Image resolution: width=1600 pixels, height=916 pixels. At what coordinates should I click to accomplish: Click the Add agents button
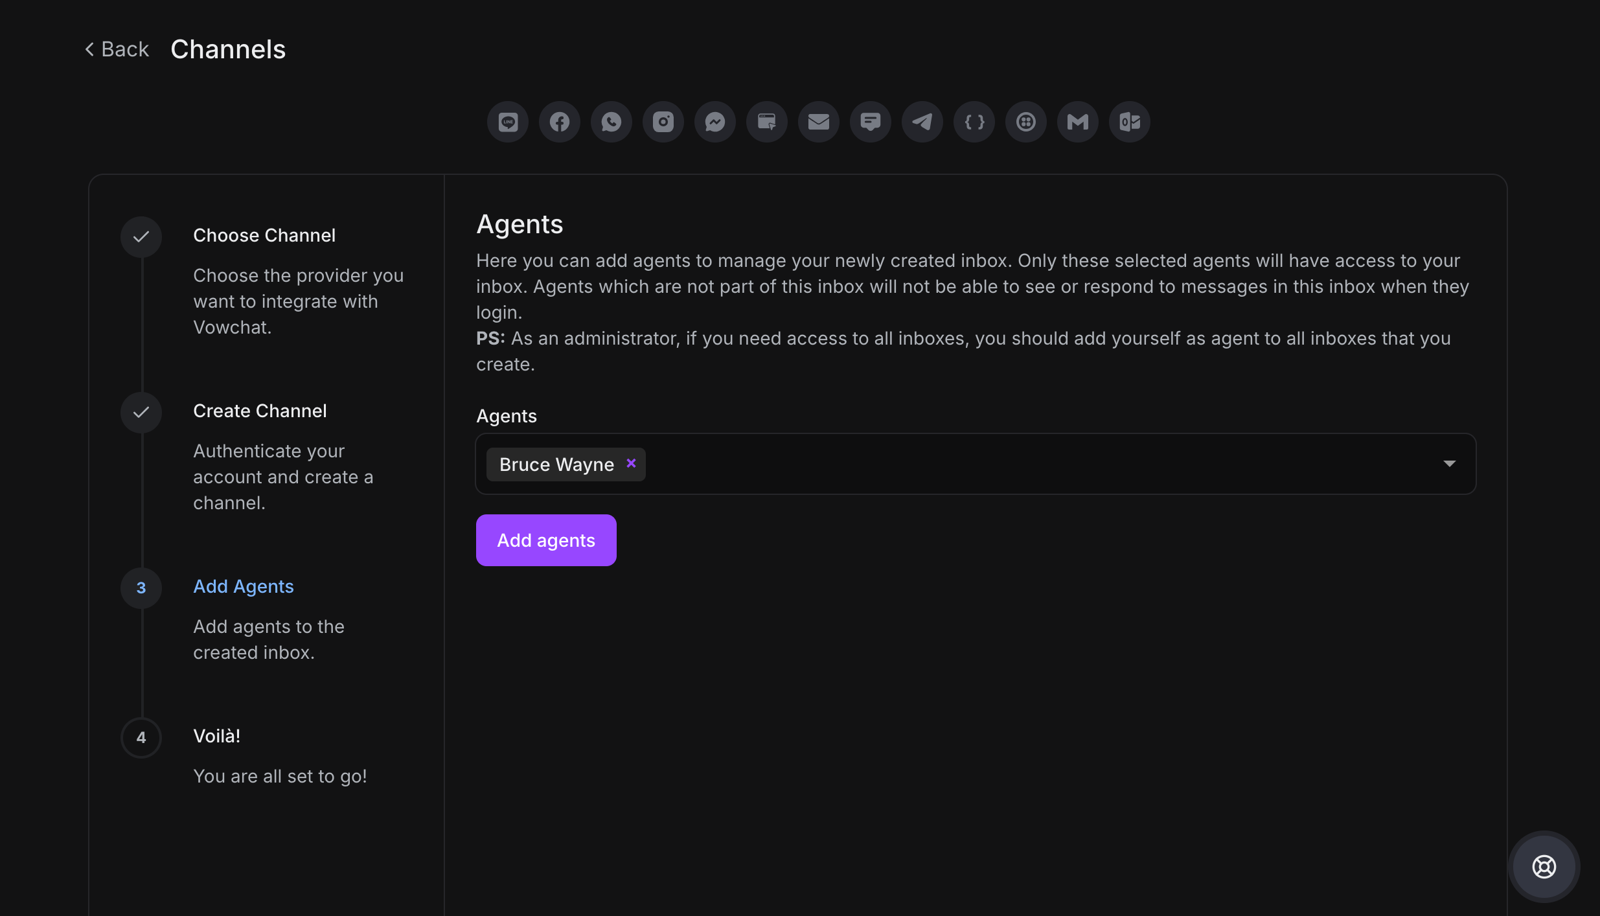click(546, 540)
